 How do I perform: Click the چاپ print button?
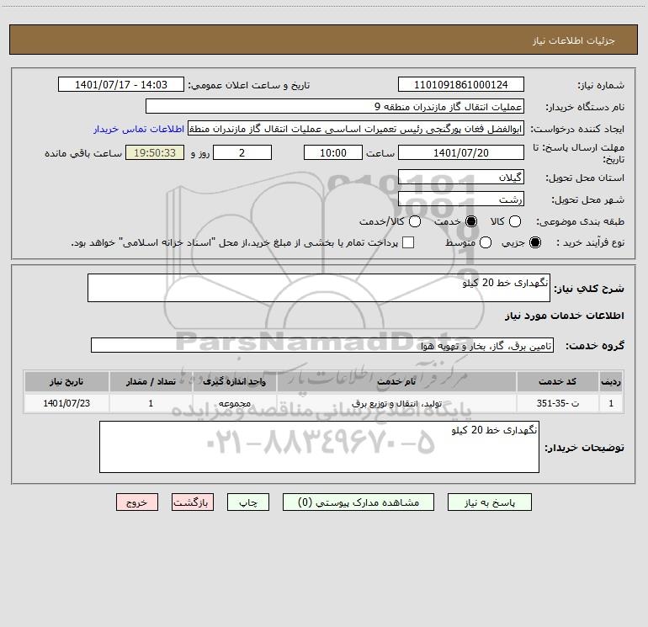pyautogui.click(x=248, y=502)
